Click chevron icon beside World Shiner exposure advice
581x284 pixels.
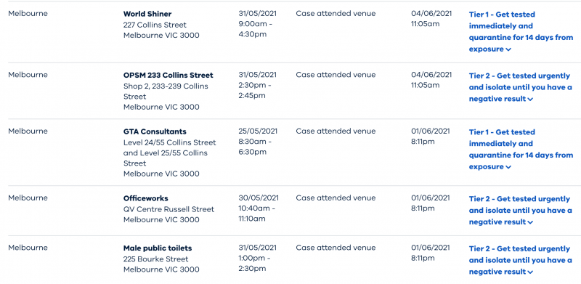(x=508, y=49)
